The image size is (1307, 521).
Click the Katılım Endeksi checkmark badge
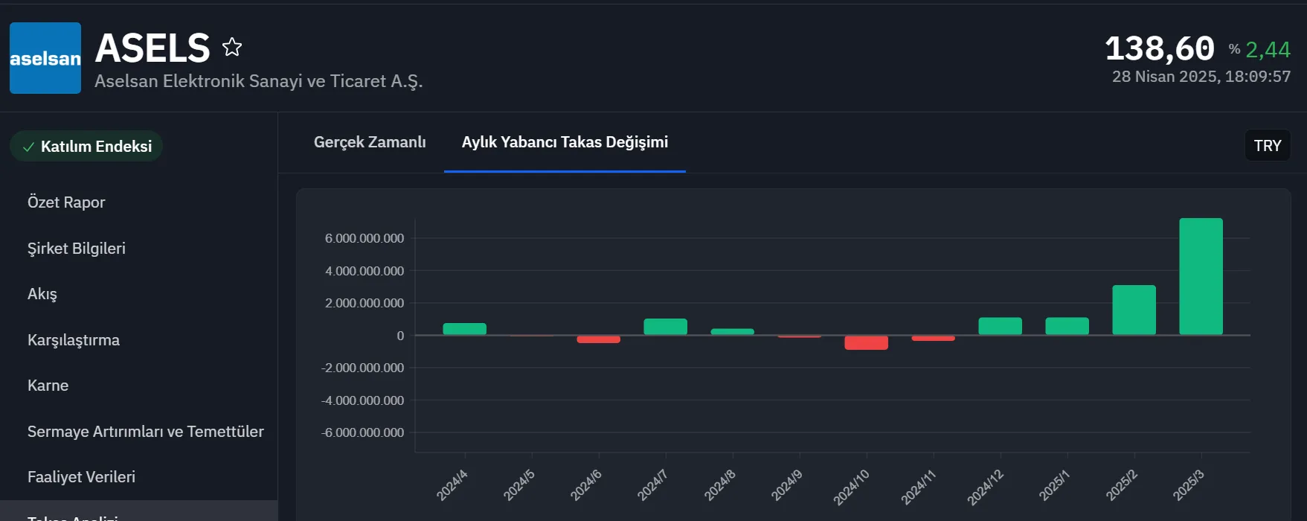click(86, 146)
